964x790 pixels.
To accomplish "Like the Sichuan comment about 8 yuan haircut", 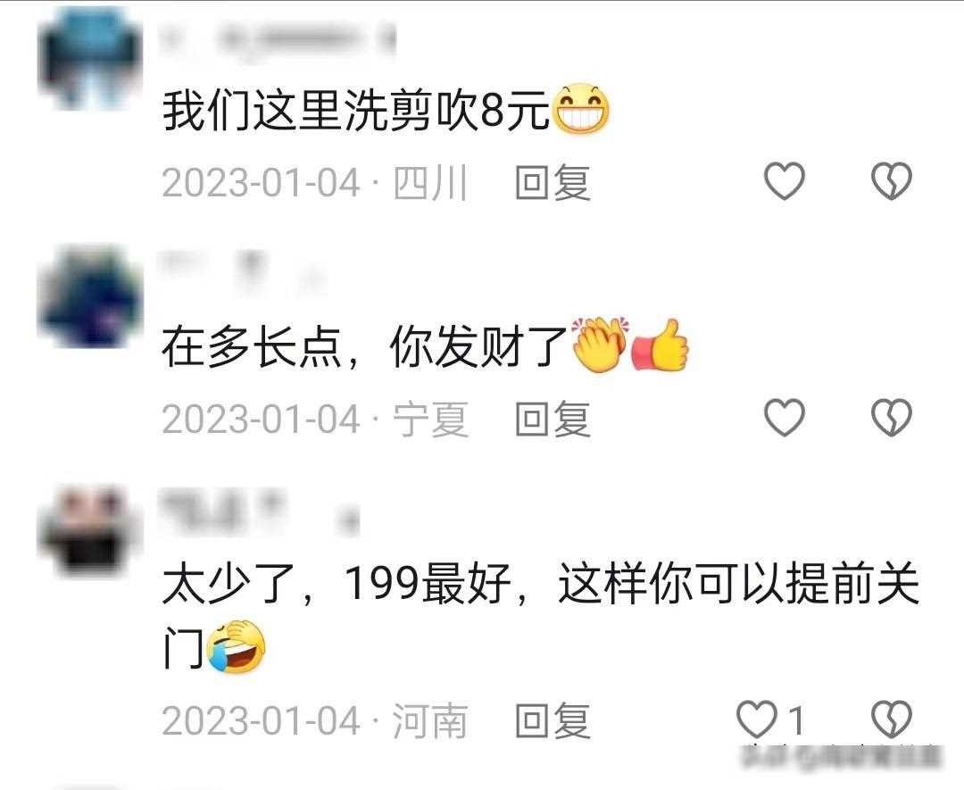I will point(784,180).
